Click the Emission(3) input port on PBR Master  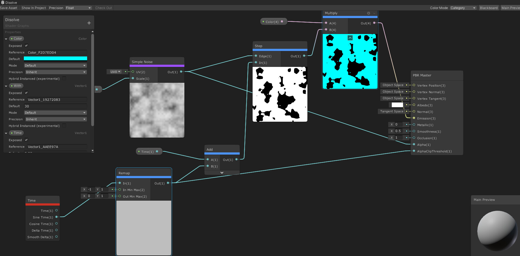click(x=413, y=118)
